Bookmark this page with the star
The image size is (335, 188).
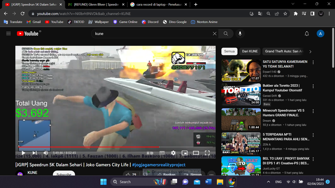[x=285, y=14]
